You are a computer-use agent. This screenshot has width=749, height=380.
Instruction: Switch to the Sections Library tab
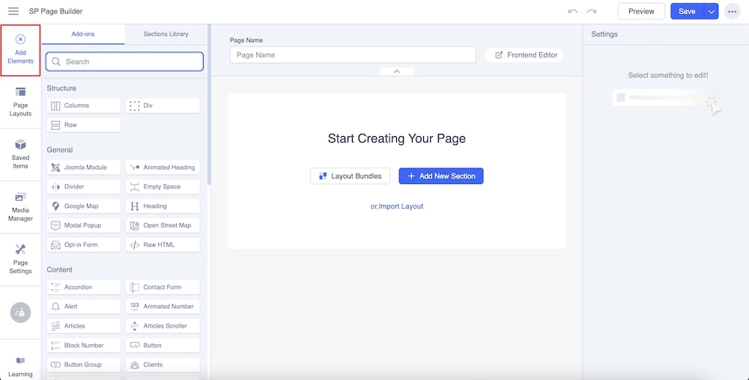pyautogui.click(x=166, y=34)
